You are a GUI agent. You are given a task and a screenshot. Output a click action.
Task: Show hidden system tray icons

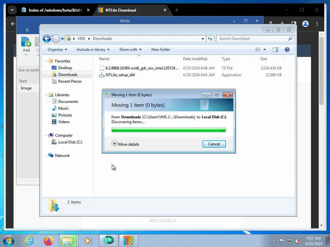tap(274, 241)
